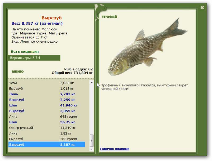Open the МЕНЮ menu
Viewport: 212px width, 161px height.
pyautogui.click(x=17, y=71)
